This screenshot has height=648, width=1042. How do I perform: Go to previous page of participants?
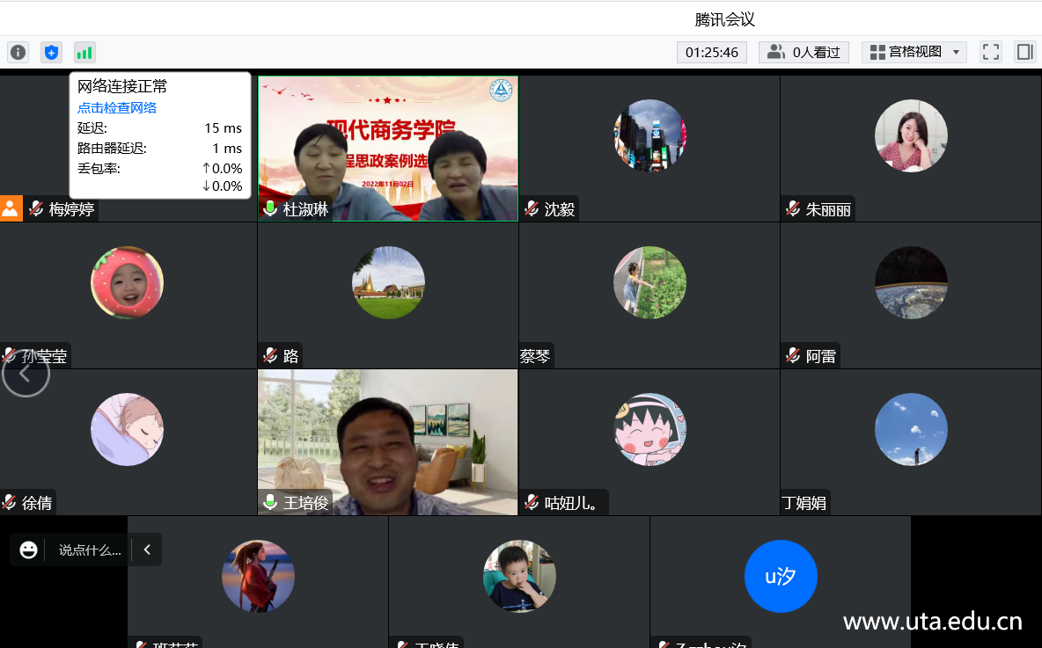(x=26, y=374)
